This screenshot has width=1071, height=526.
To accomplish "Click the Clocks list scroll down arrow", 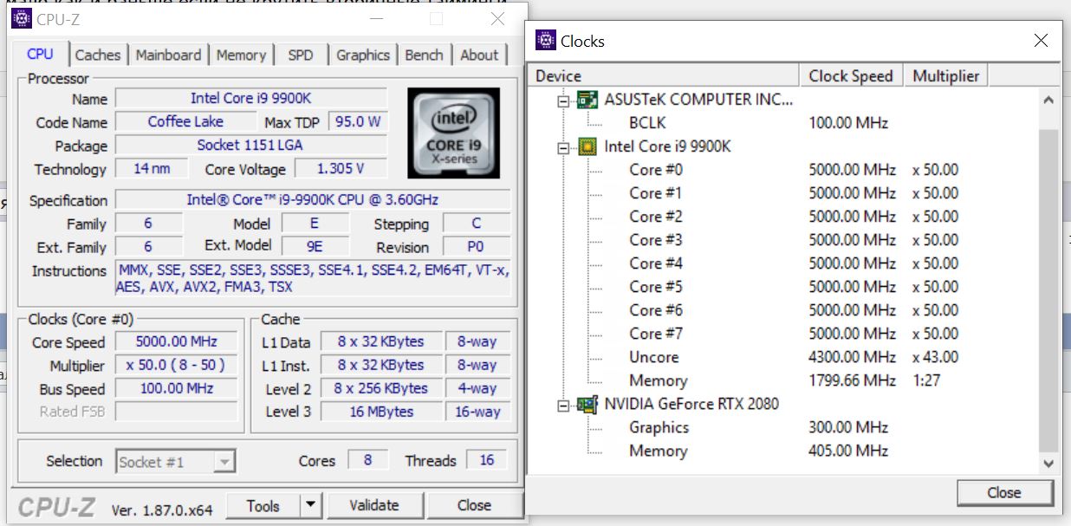I will click(1048, 464).
